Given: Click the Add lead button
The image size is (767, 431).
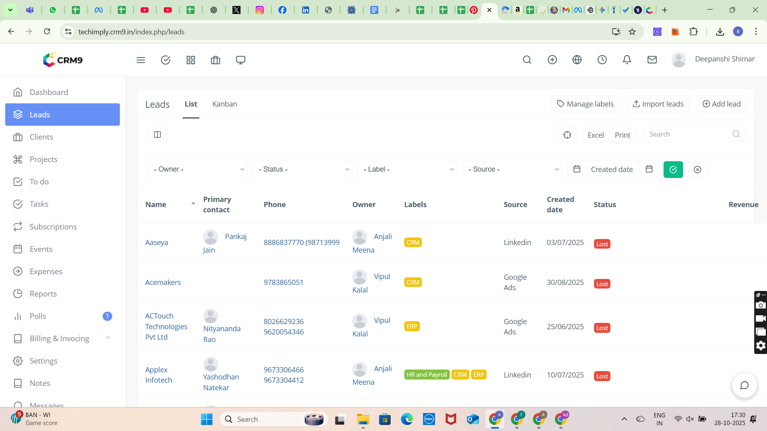Looking at the screenshot, I should click(721, 104).
